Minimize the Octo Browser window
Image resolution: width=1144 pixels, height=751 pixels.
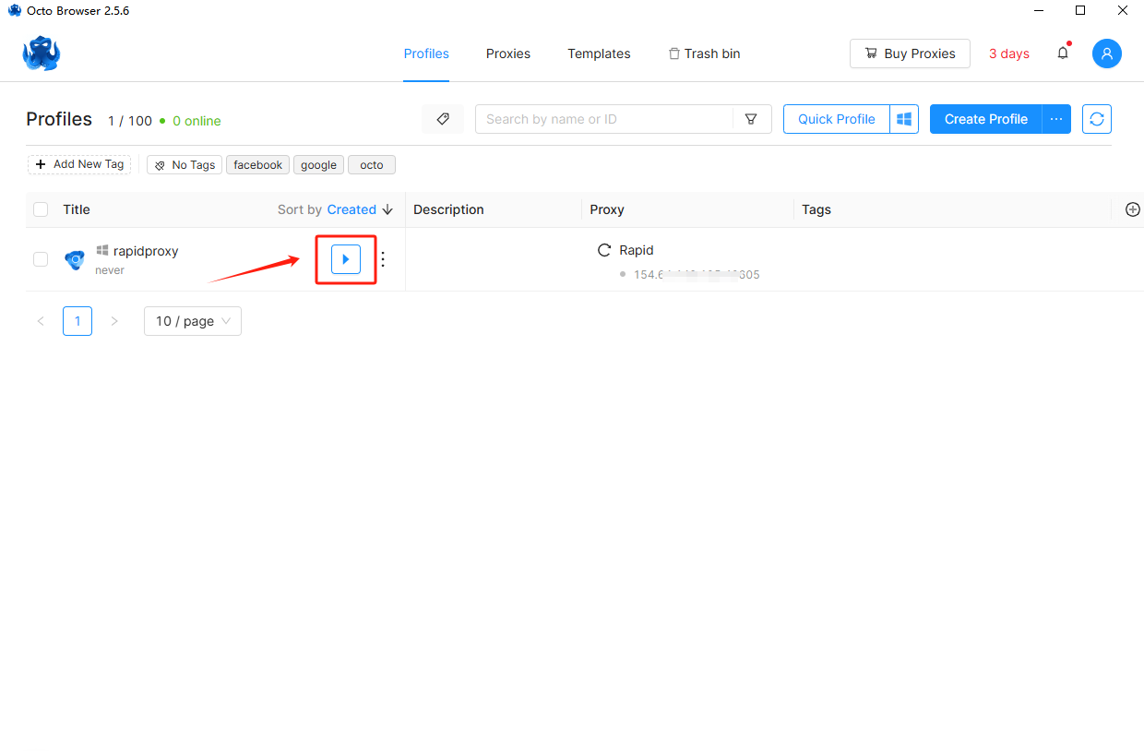[1038, 10]
